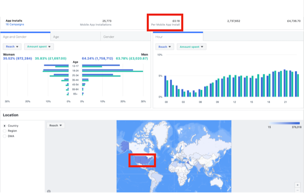Click the 376,318 legend maximum value
Screen dimensions: 304x193
pos(297,127)
